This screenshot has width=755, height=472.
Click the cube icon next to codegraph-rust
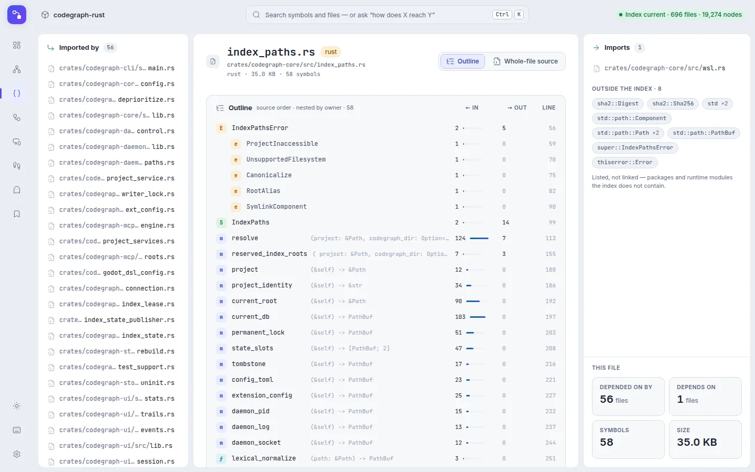(x=45, y=15)
